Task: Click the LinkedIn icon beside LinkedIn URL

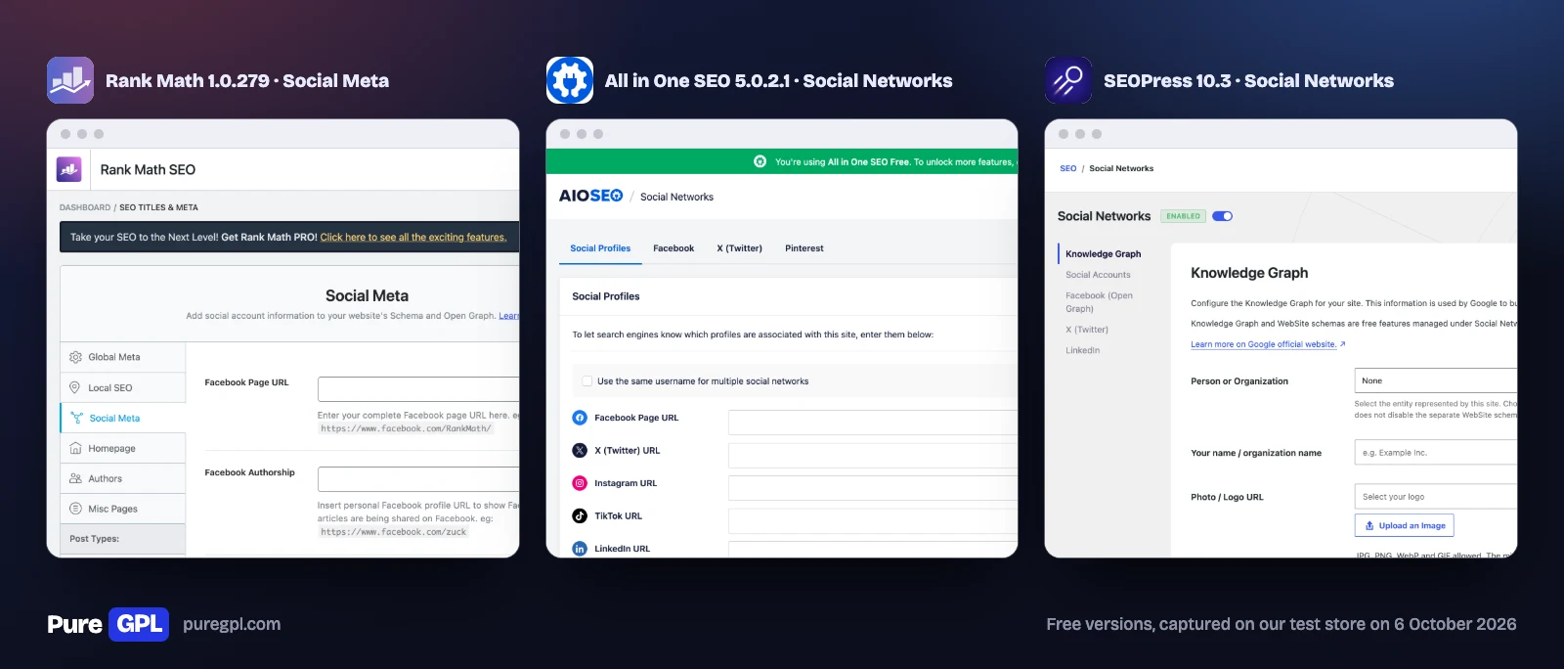Action: (x=580, y=549)
